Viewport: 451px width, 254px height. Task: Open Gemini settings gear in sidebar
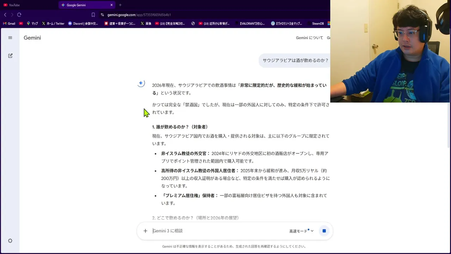point(10,241)
